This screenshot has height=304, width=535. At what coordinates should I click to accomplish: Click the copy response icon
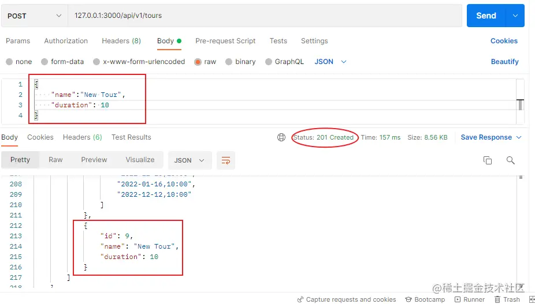tap(488, 160)
